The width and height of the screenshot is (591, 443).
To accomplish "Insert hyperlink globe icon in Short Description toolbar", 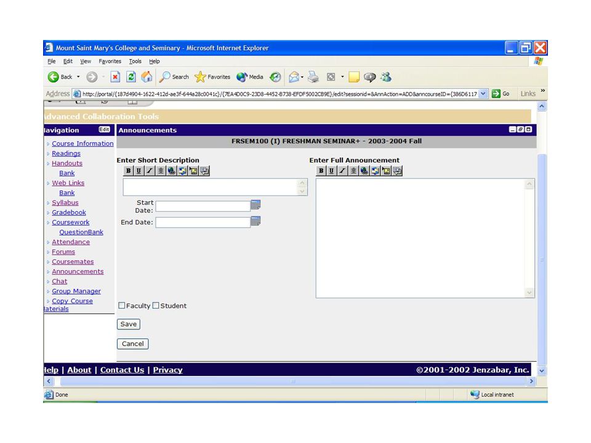I will pos(172,170).
